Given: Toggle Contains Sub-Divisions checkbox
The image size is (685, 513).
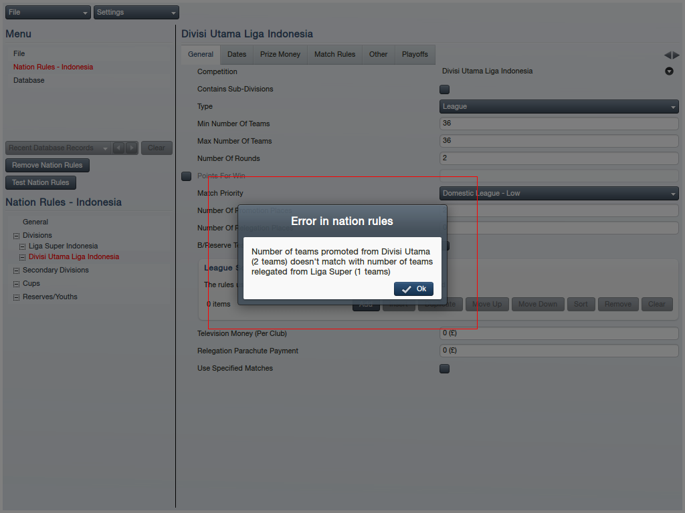Looking at the screenshot, I should pyautogui.click(x=444, y=90).
